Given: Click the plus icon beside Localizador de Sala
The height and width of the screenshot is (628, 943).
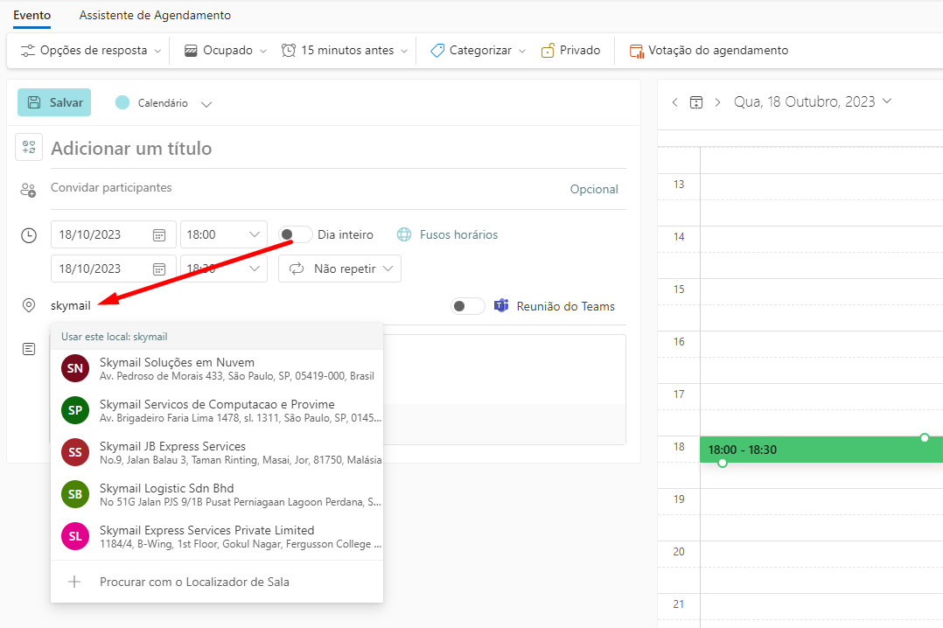Looking at the screenshot, I should [74, 582].
